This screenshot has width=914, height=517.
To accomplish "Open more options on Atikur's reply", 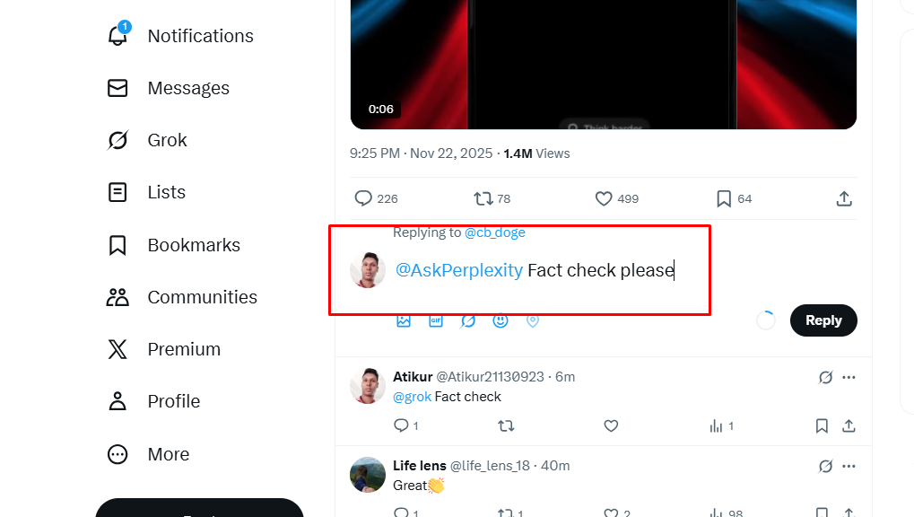I will tap(849, 377).
